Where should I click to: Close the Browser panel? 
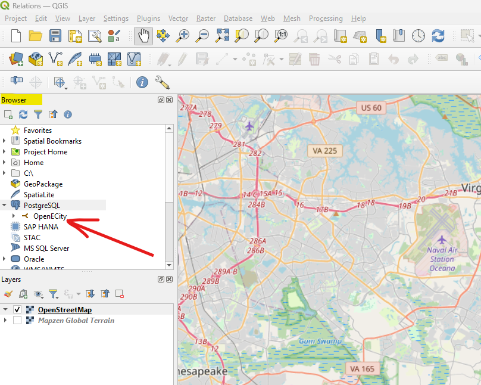coord(169,100)
